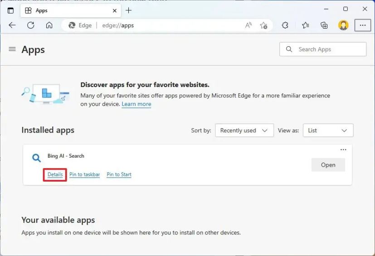
Task: Click the Installed apps heading
Action: click(x=48, y=130)
